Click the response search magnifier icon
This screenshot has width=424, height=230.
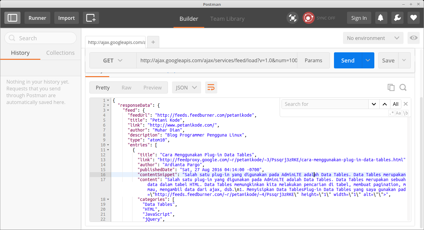click(403, 88)
